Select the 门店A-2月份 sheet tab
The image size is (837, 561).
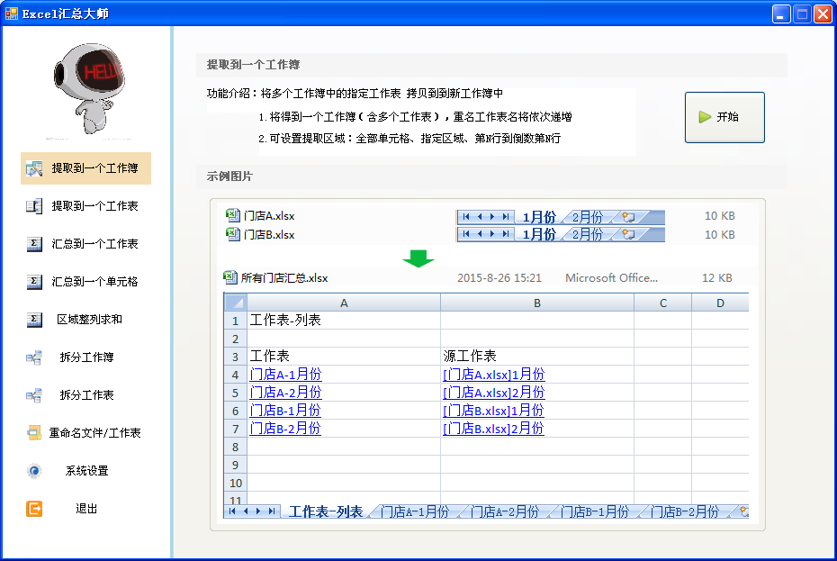(504, 511)
